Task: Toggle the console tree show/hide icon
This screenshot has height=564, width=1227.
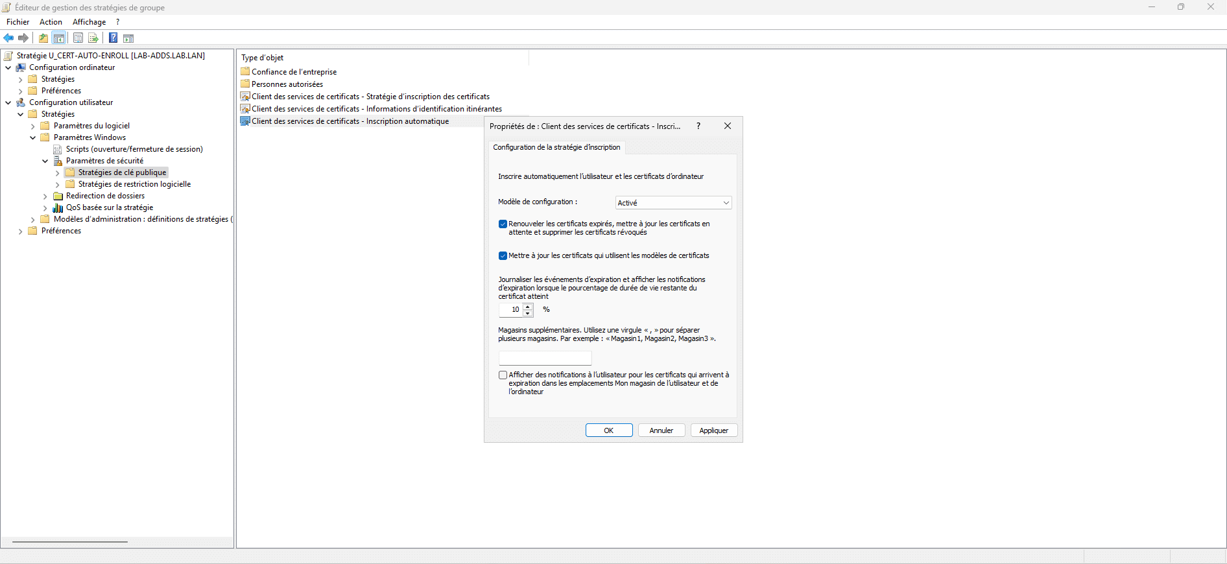Action: point(59,38)
